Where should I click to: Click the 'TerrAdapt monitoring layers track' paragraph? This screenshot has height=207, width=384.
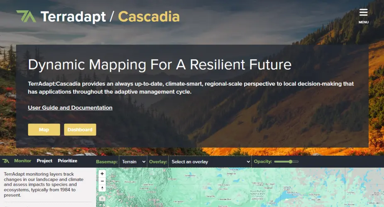click(44, 185)
